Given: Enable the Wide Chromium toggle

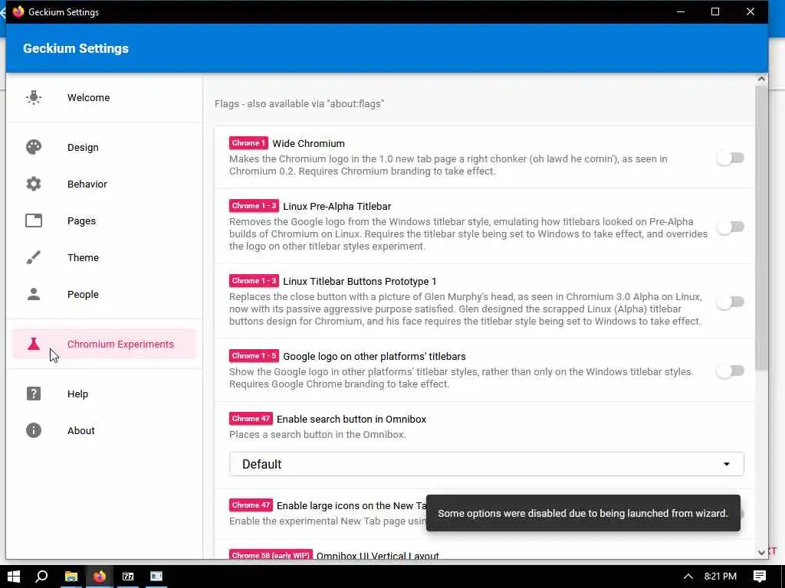Looking at the screenshot, I should pyautogui.click(x=731, y=158).
